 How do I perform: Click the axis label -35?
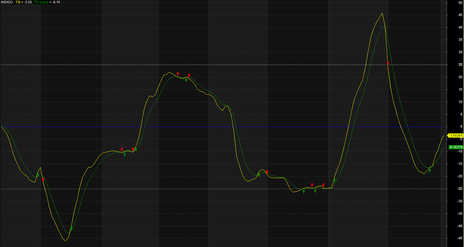460,214
